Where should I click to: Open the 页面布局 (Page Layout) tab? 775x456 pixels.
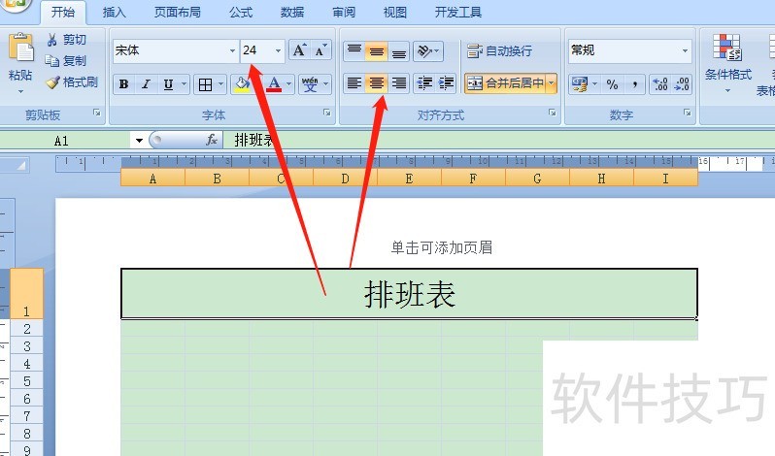pos(178,13)
